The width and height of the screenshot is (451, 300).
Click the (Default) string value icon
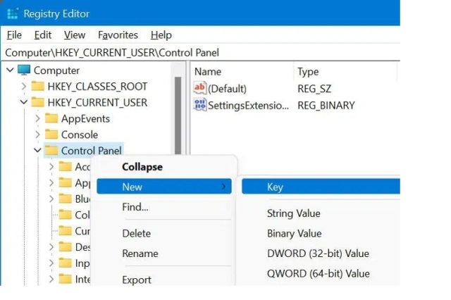pos(200,88)
